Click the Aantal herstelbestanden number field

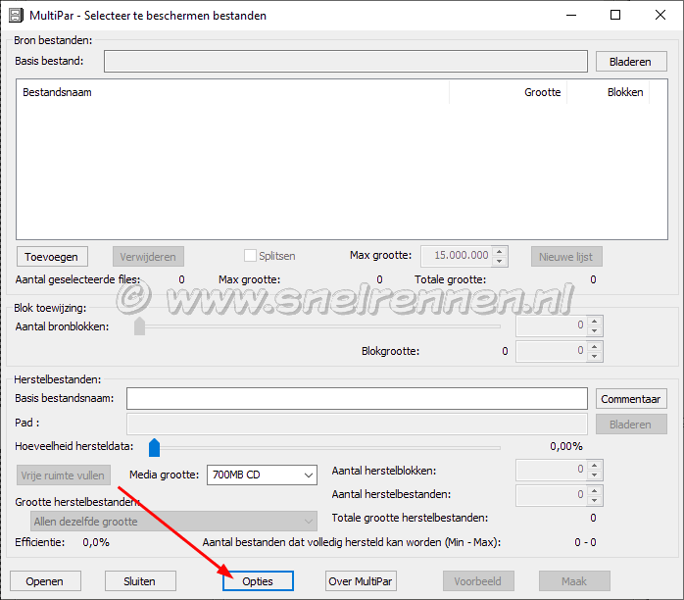point(552,495)
